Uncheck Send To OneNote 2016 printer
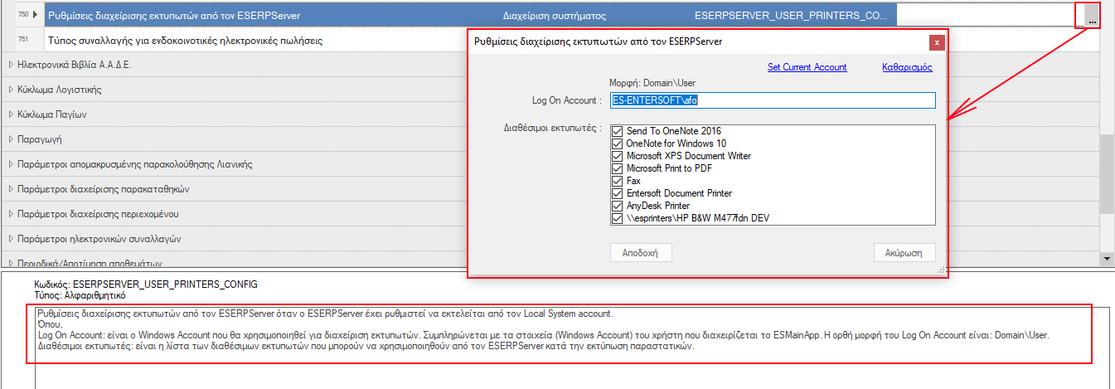 pyautogui.click(x=617, y=131)
